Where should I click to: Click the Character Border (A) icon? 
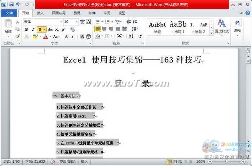pos(89,22)
